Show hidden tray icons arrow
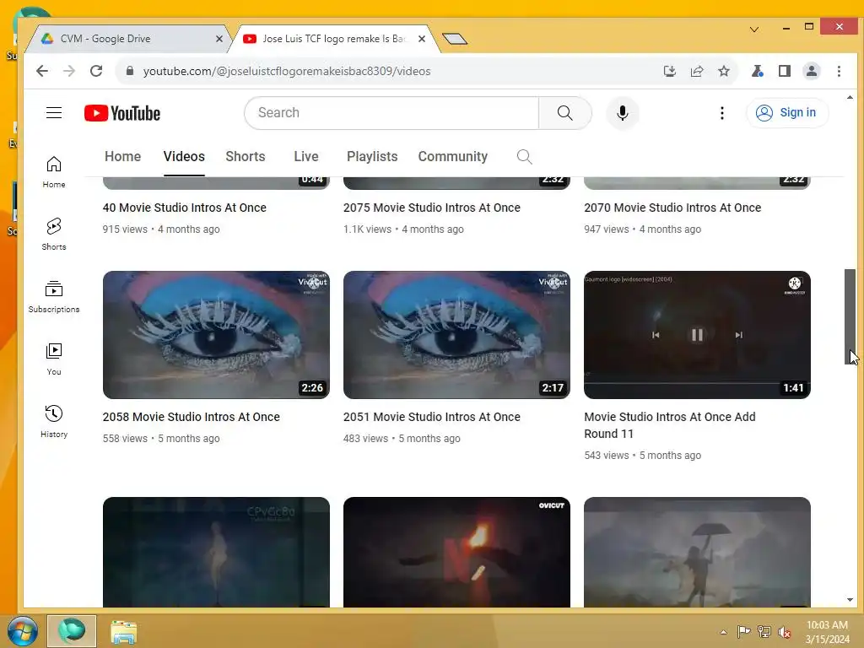864x648 pixels. pos(723,632)
